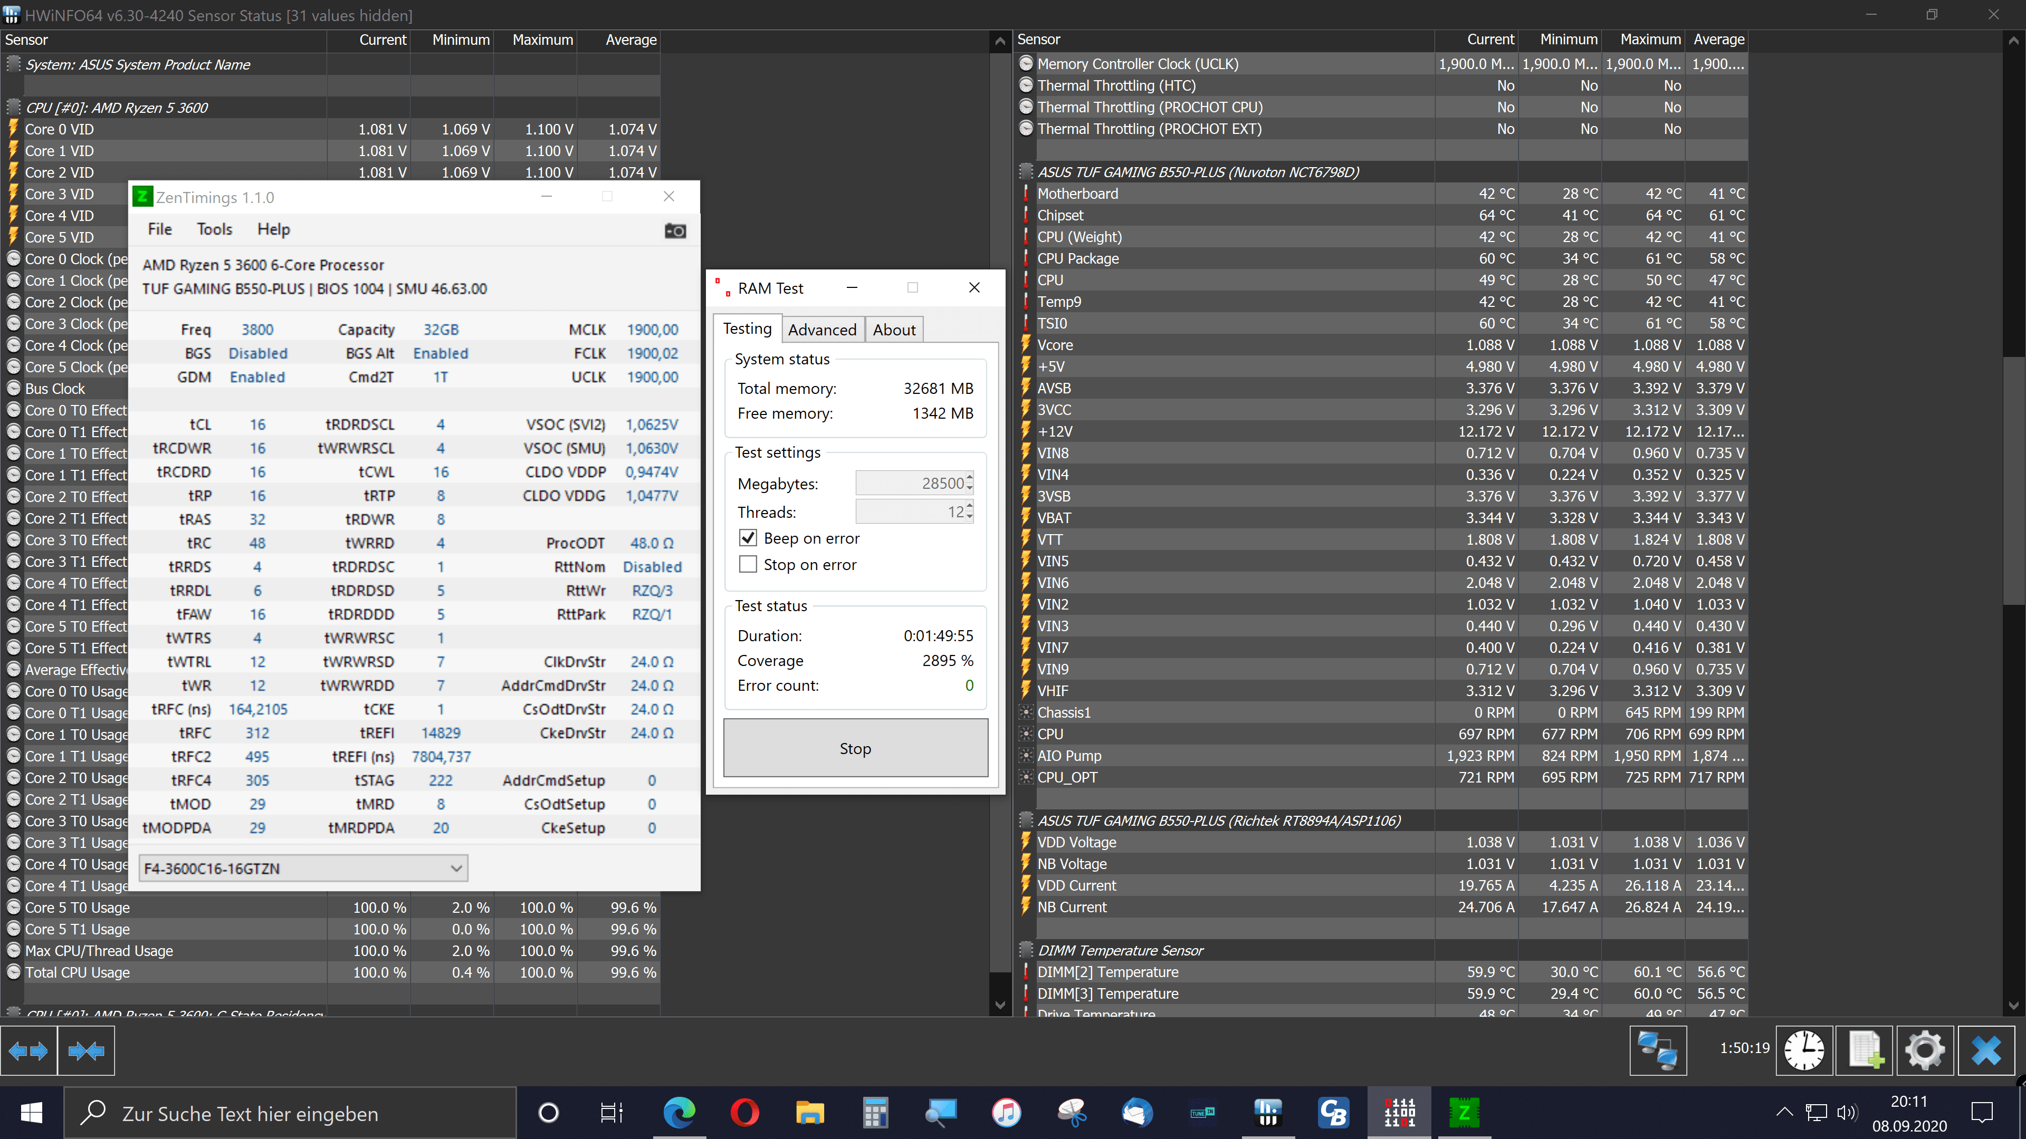Open File Explorer from the taskbar

tap(809, 1113)
